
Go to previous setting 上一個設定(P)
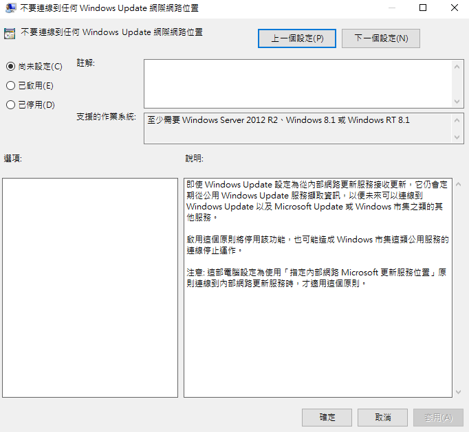[297, 38]
